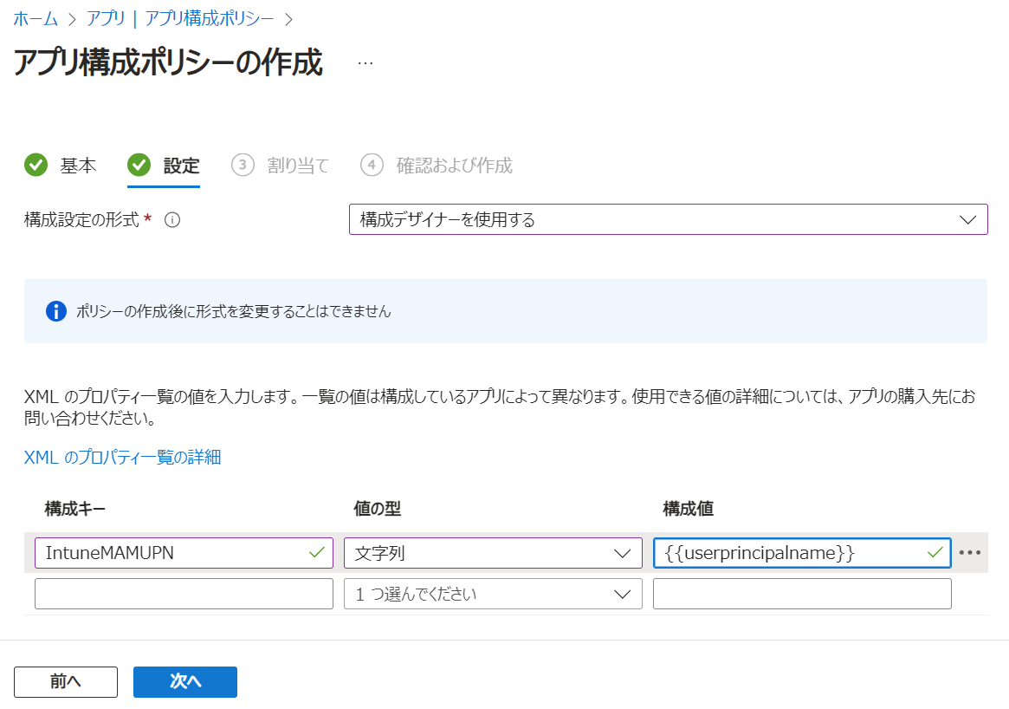This screenshot has width=1009, height=709.
Task: Expand the 1 つ選んでください dropdown
Action: [x=493, y=593]
